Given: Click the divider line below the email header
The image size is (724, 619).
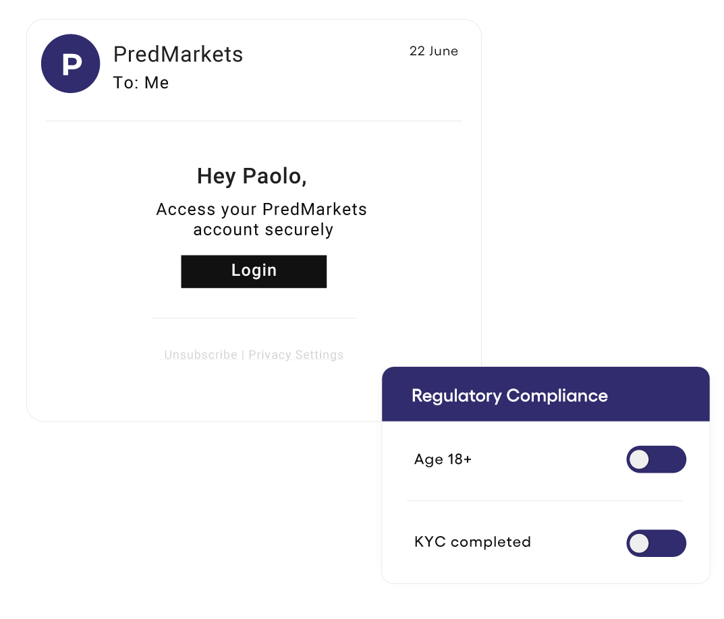Looking at the screenshot, I should click(254, 121).
